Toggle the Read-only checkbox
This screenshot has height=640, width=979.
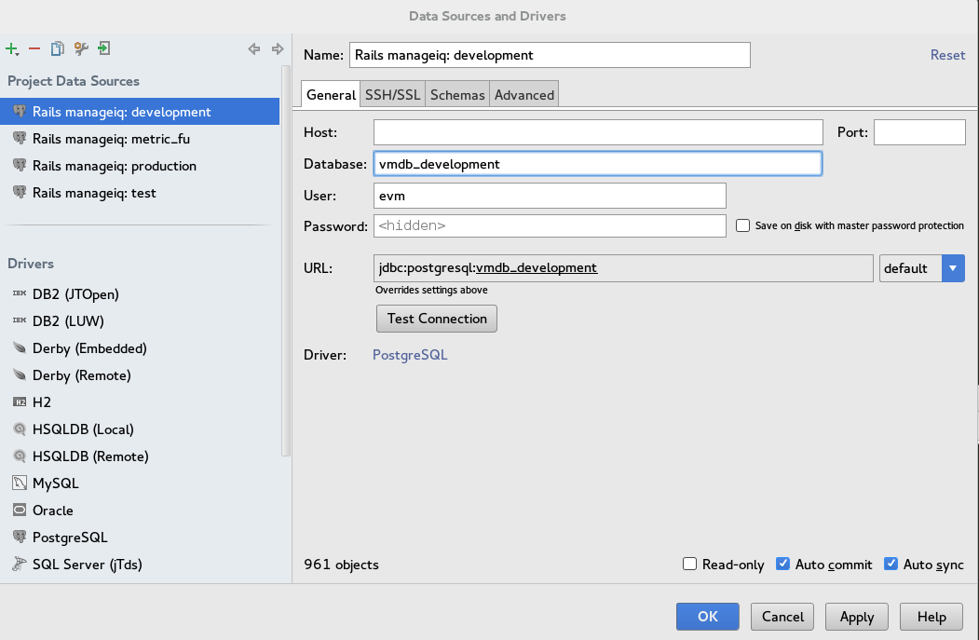pyautogui.click(x=689, y=564)
